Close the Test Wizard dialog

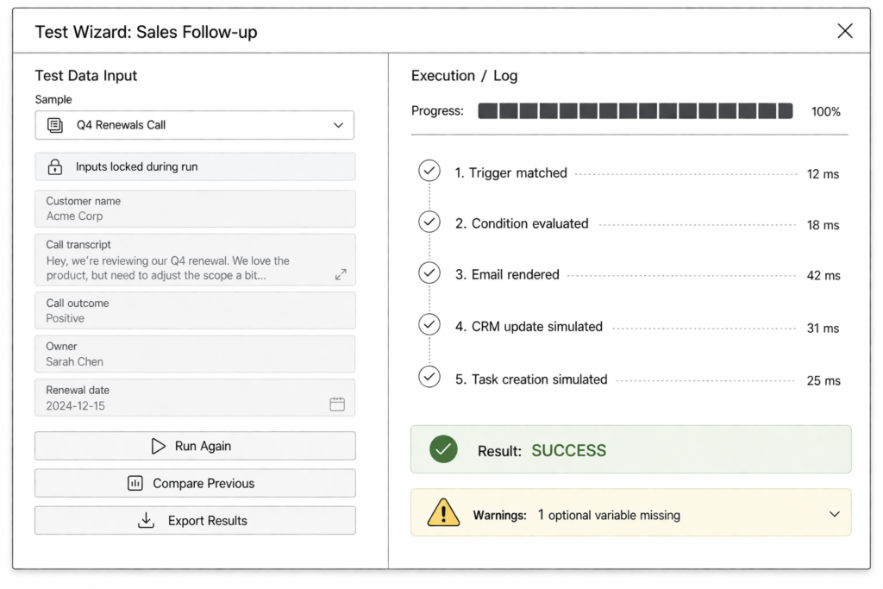pos(844,32)
